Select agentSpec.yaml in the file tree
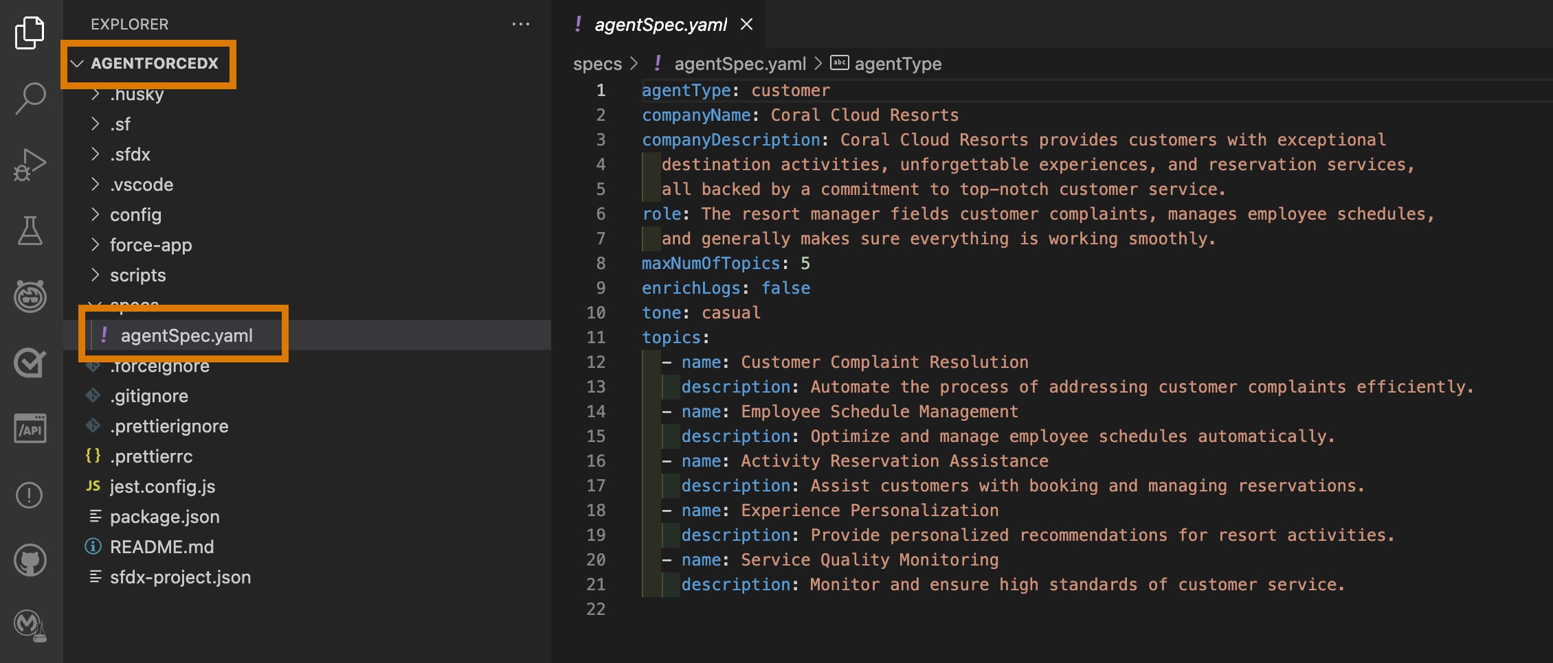This screenshot has width=1553, height=663. point(306,336)
